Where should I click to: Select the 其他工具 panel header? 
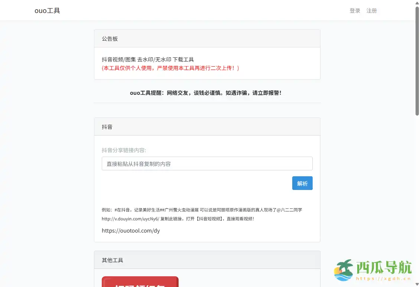coord(112,260)
